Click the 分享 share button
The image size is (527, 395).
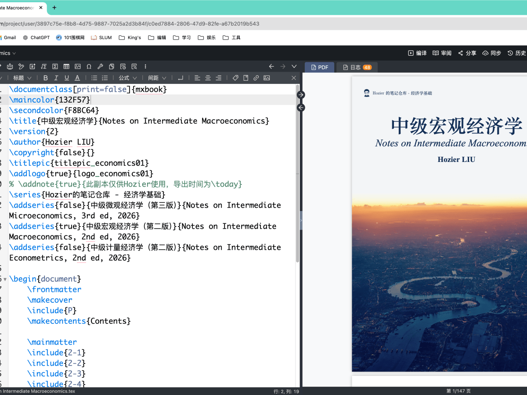467,53
